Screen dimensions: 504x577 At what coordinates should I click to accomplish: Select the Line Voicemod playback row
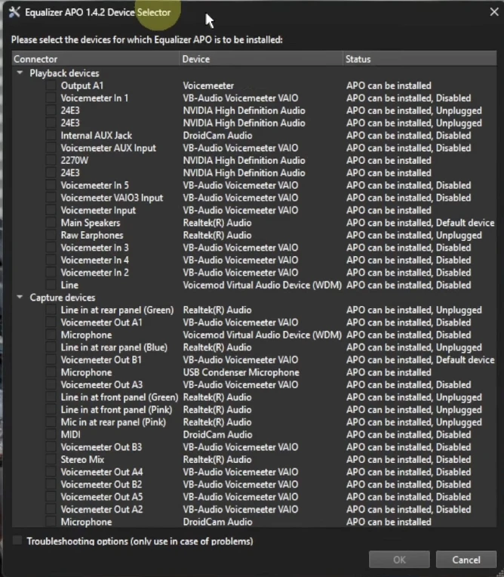click(x=254, y=285)
